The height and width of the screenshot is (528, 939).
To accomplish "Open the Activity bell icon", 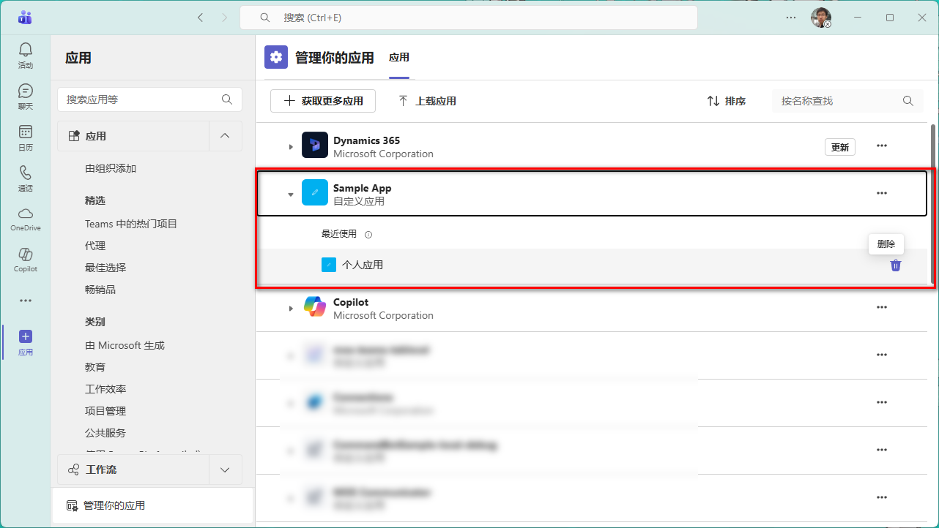I will (x=26, y=50).
